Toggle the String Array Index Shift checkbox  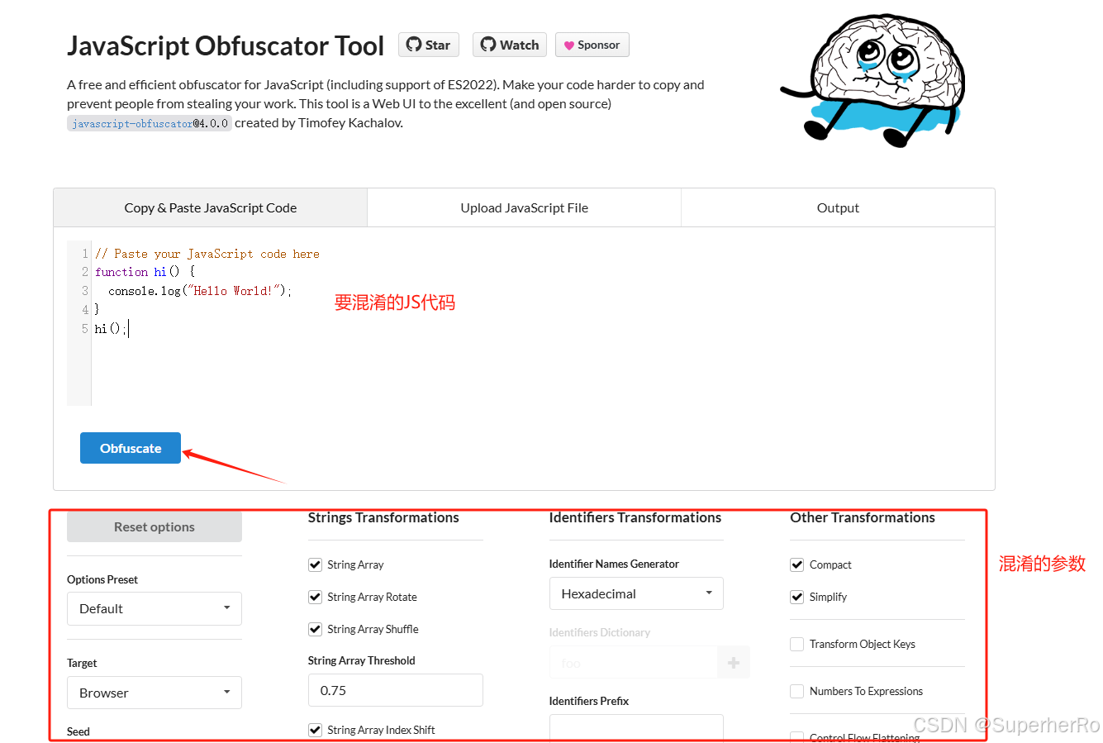click(315, 730)
